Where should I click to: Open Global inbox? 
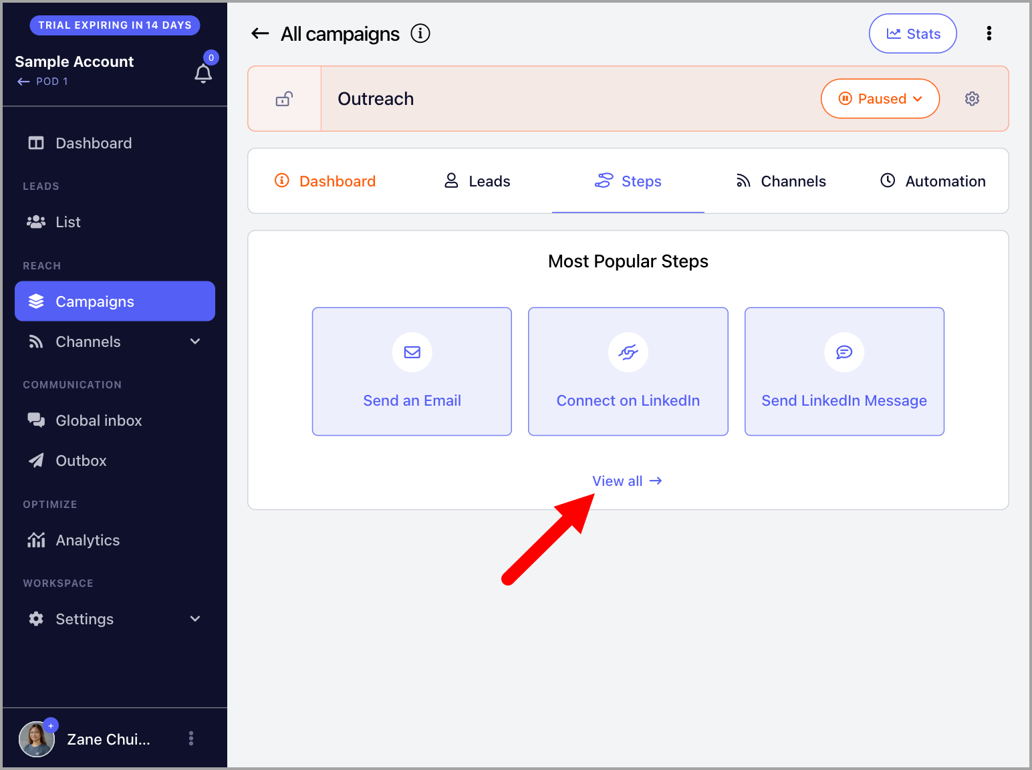pyautogui.click(x=115, y=420)
